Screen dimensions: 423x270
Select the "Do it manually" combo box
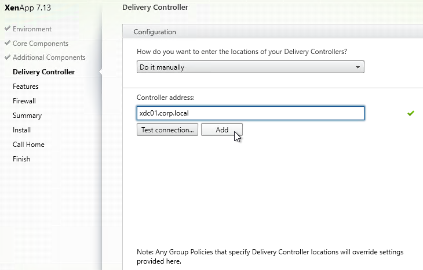[x=250, y=67]
